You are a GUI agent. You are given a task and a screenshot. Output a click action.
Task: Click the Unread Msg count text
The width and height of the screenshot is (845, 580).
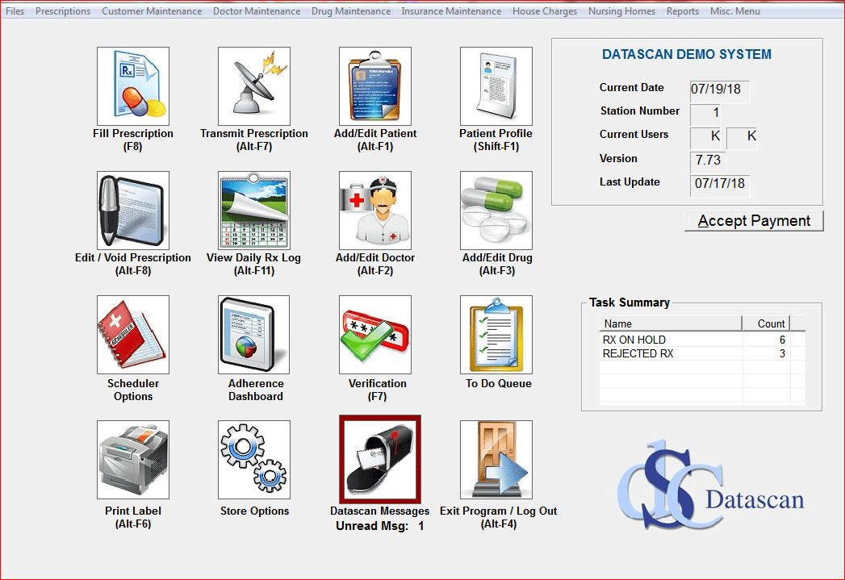click(x=380, y=526)
